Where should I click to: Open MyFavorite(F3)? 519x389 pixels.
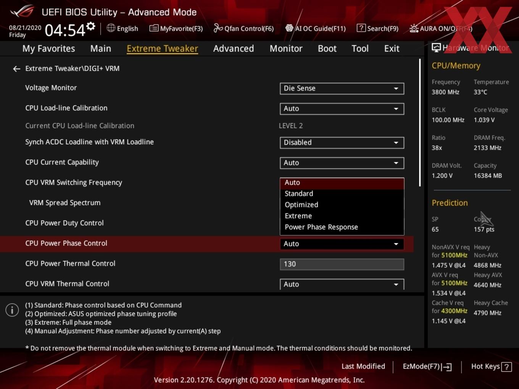click(176, 28)
